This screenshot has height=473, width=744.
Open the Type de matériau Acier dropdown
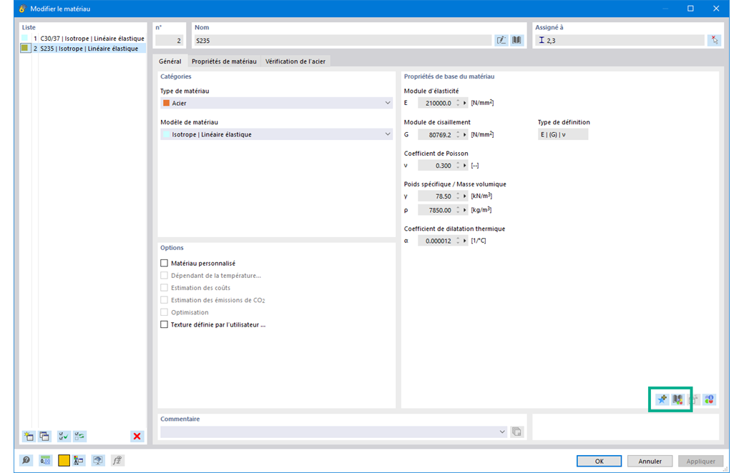click(277, 103)
